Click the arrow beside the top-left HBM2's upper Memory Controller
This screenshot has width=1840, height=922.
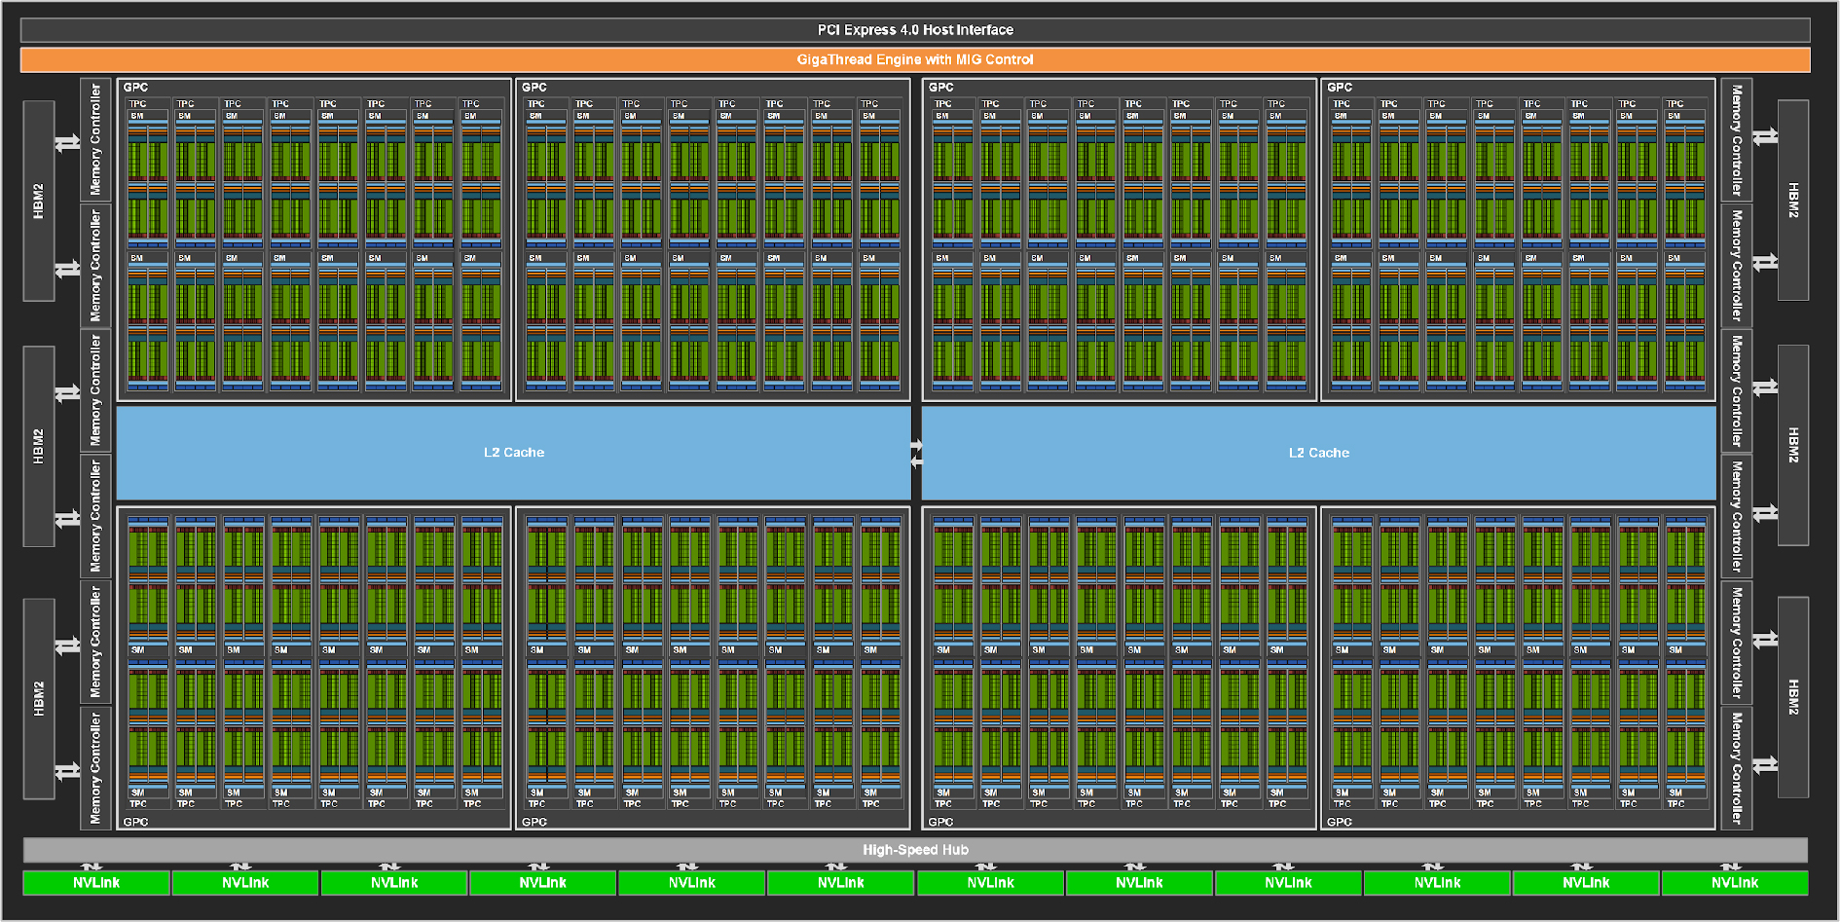coord(67,143)
